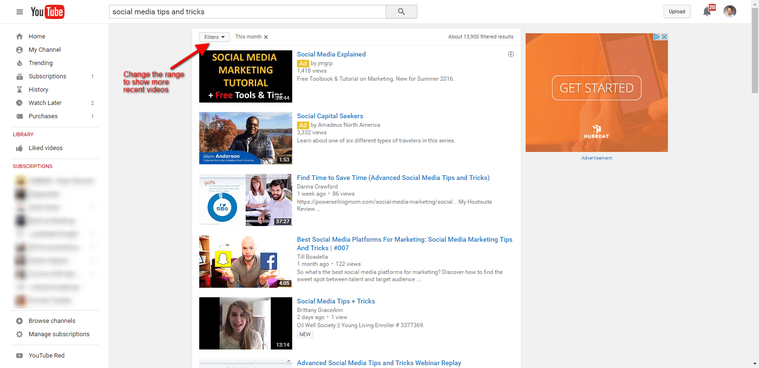This screenshot has width=759, height=368.
Task: Click in the search input field
Action: pyautogui.click(x=247, y=12)
